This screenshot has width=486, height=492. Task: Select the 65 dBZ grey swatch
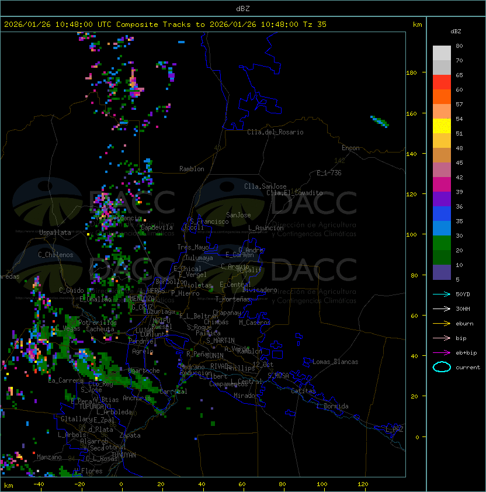[442, 67]
